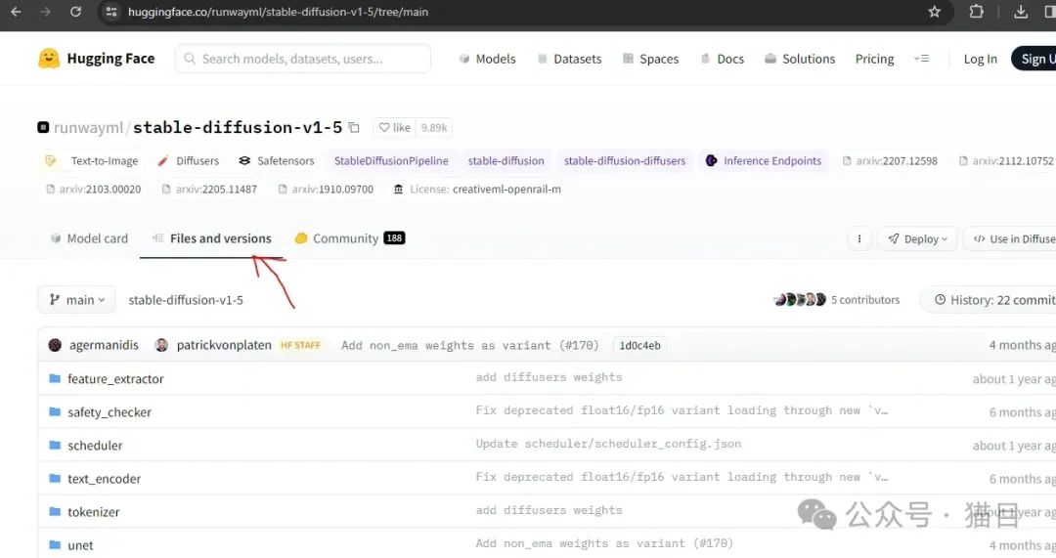Click the Text-to-Image tag

point(92,161)
